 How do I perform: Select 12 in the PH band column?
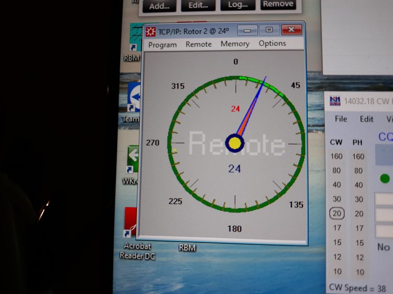[360, 258]
